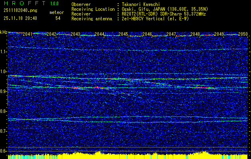Select the 2050 time marker

coord(243,34)
